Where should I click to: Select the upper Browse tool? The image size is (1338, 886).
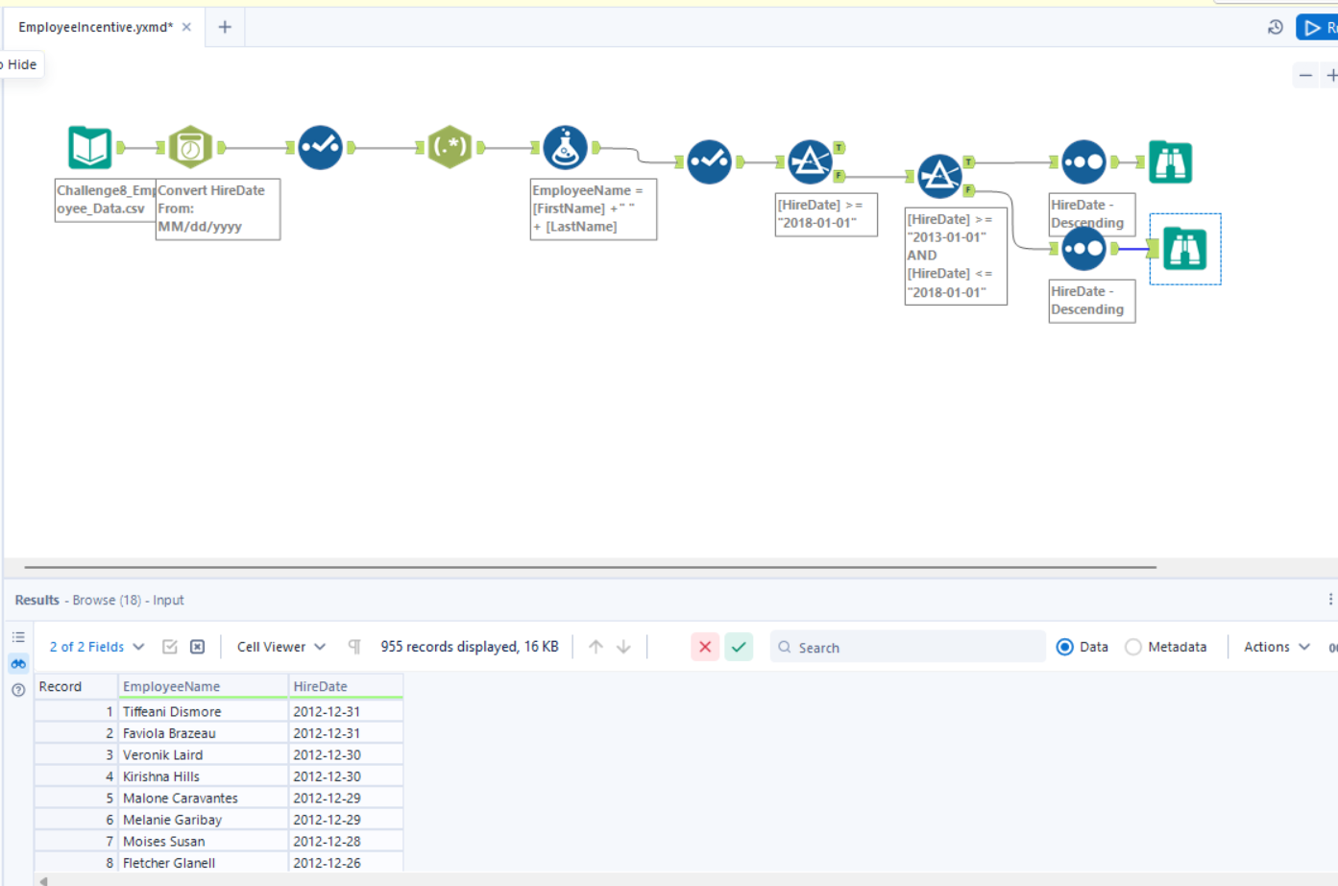point(1170,162)
